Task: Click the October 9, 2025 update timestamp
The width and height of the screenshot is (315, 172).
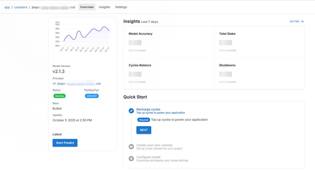Action: pyautogui.click(x=72, y=120)
